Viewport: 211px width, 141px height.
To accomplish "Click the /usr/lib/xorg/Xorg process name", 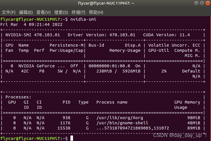I will 120,118.
